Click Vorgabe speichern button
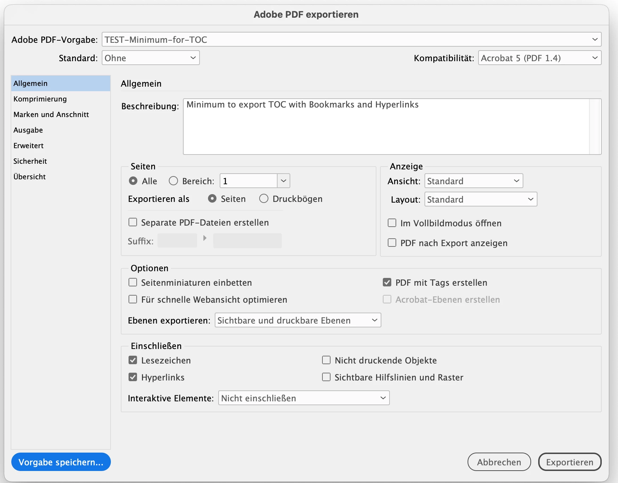The image size is (618, 483). pos(61,462)
